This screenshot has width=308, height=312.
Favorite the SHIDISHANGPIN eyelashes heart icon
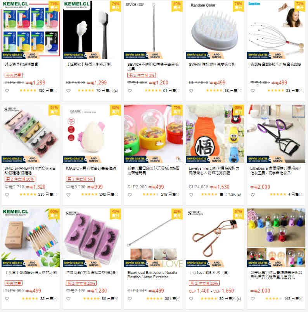[7, 195]
